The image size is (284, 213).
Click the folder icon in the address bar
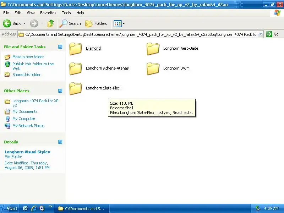coord(21,34)
